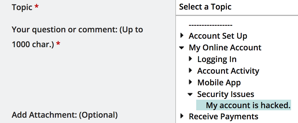Expand the Account Activity triangle
The width and height of the screenshot is (298, 123).
pos(191,70)
